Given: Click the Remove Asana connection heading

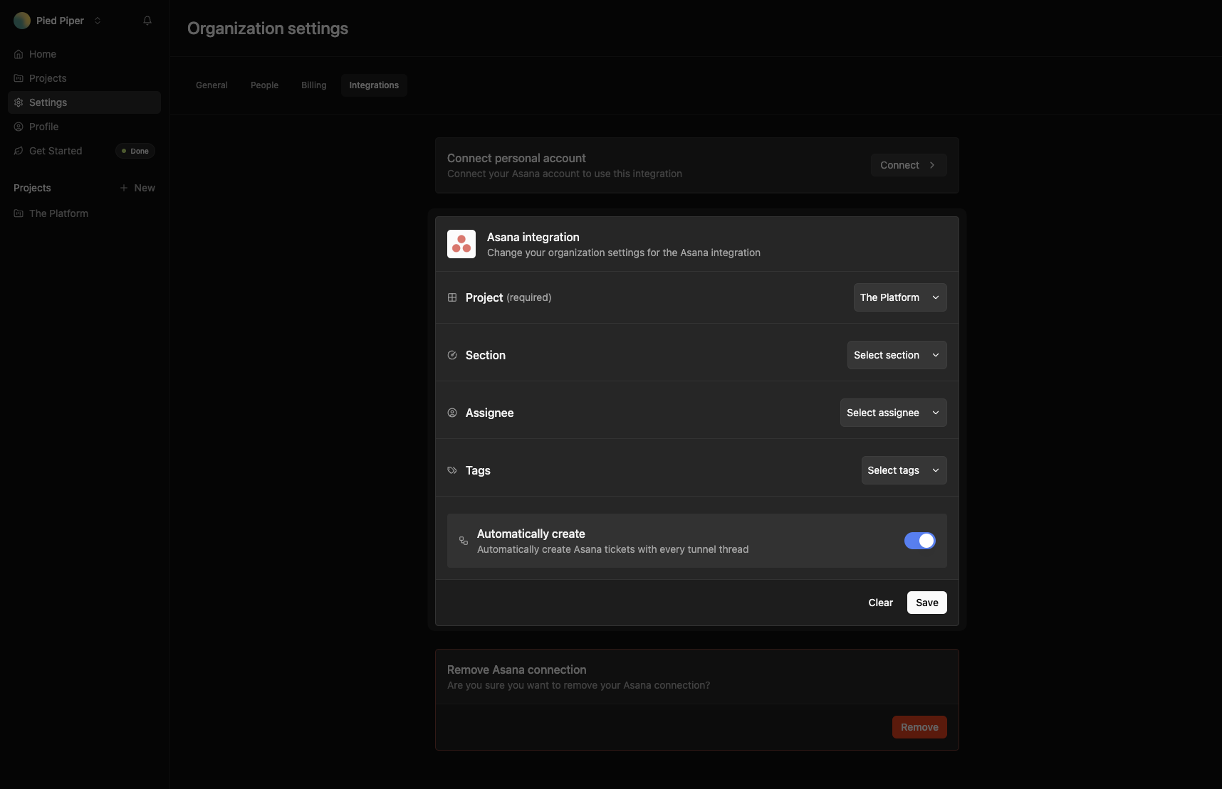Looking at the screenshot, I should [x=517, y=669].
